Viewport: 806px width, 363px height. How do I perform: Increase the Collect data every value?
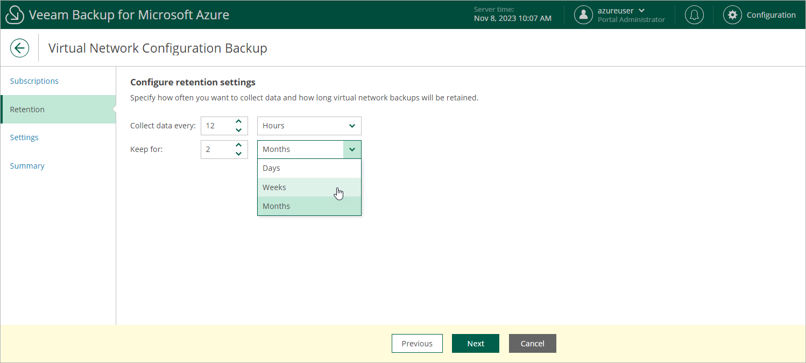click(x=239, y=121)
